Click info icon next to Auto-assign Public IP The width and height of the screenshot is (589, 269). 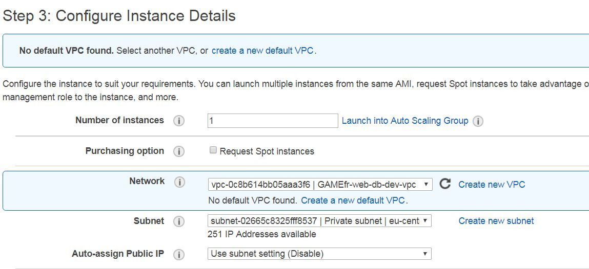click(179, 254)
